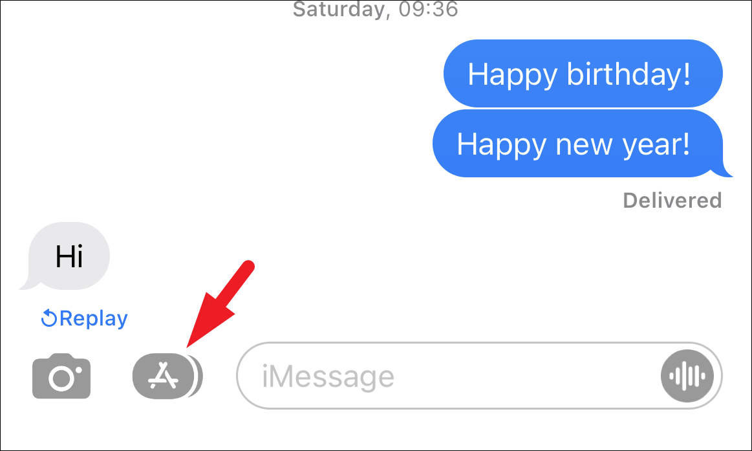Tap the Saturday 09:36 timestamp
This screenshot has height=451, width=752.
[376, 10]
